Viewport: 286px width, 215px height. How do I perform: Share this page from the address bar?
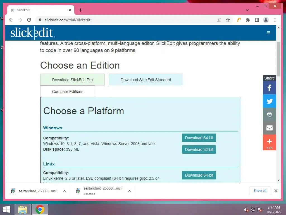click(219, 20)
